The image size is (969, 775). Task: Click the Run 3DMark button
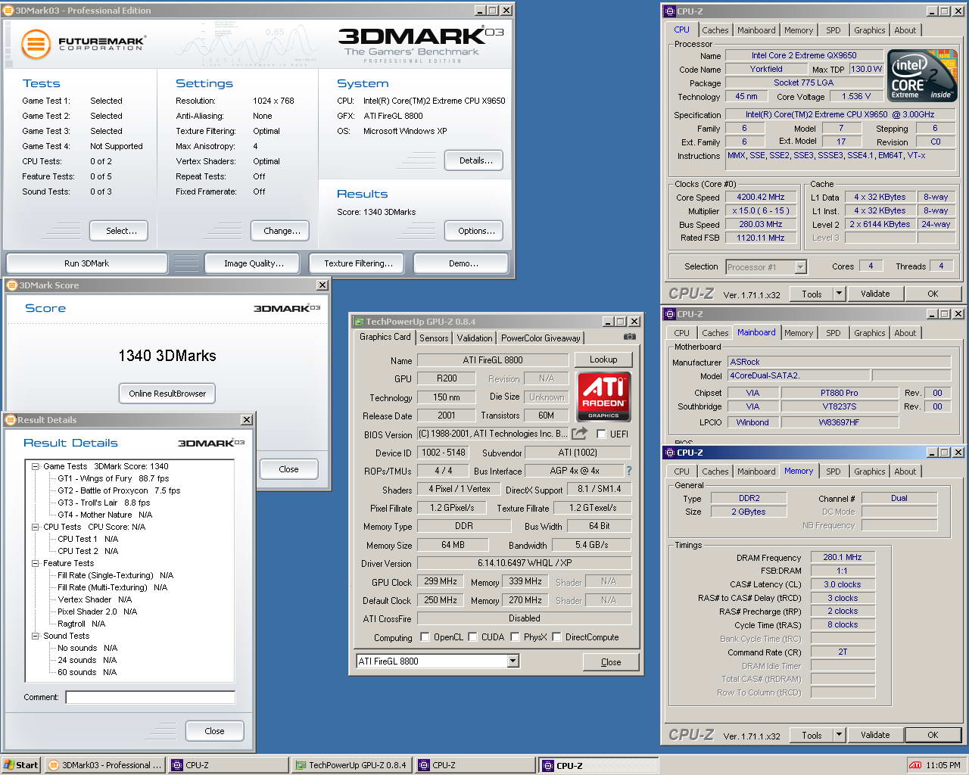tap(86, 263)
